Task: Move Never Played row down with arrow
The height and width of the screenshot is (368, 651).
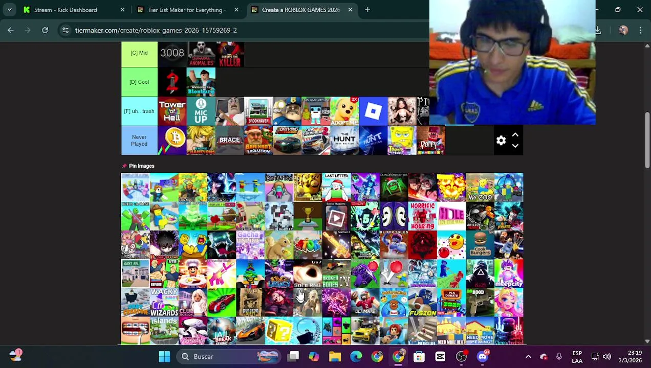Action: 515,146
